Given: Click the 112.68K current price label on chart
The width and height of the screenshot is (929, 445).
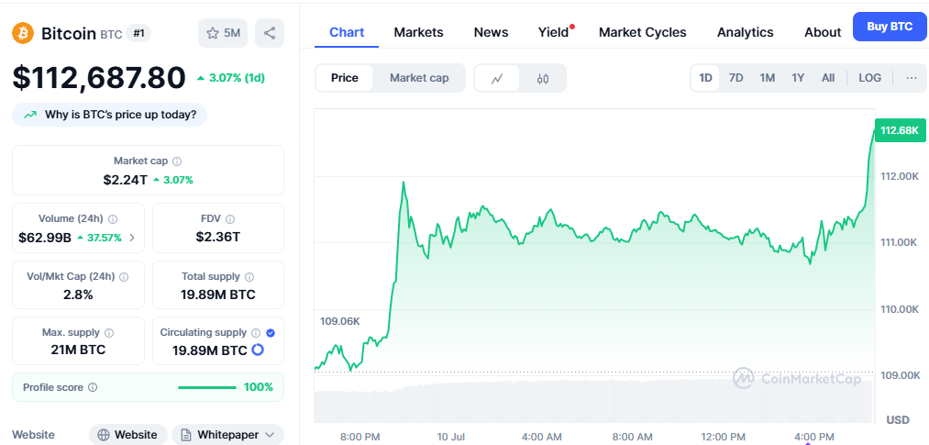Looking at the screenshot, I should click(x=900, y=130).
